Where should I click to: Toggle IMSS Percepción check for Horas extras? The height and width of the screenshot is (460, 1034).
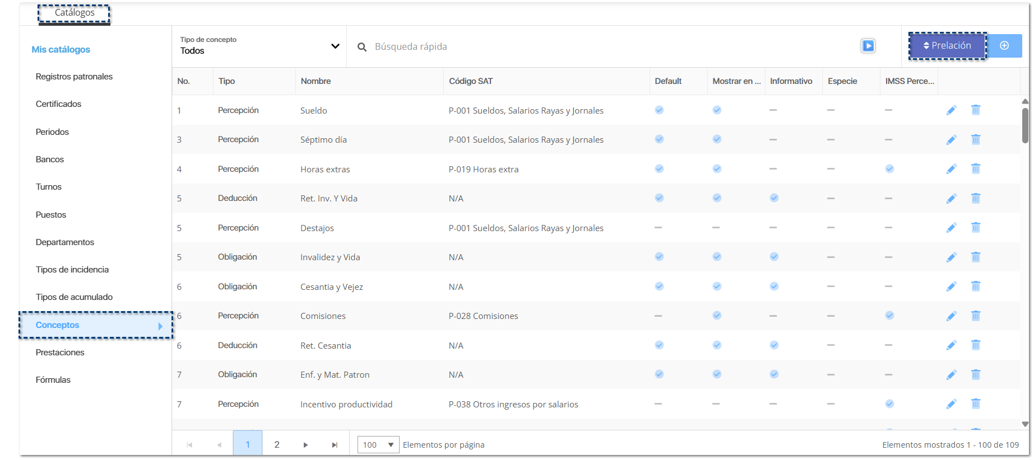pyautogui.click(x=889, y=169)
